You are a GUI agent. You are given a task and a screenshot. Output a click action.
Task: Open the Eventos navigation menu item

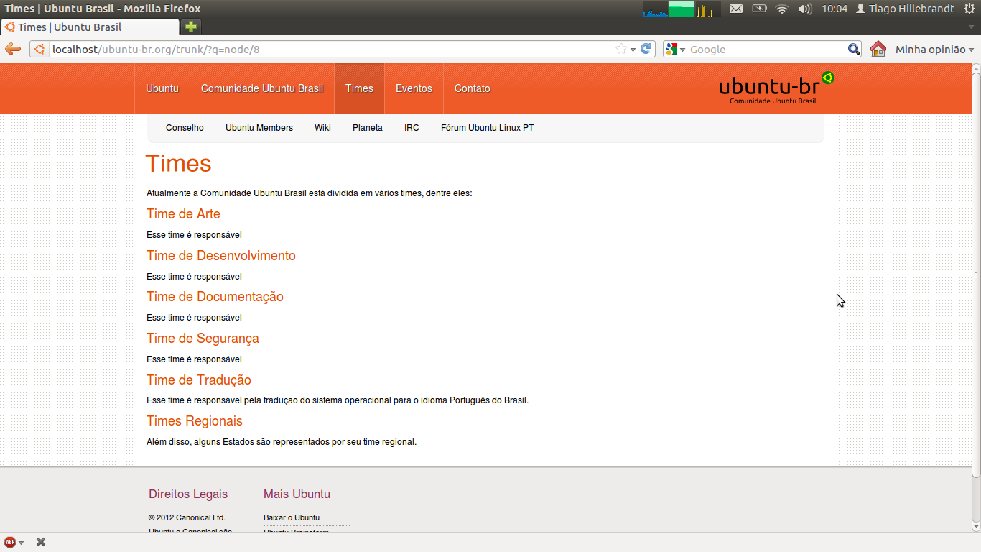(414, 88)
